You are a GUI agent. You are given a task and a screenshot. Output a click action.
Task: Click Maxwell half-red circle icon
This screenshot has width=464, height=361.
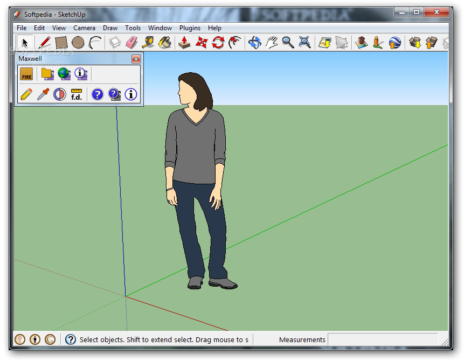[60, 94]
